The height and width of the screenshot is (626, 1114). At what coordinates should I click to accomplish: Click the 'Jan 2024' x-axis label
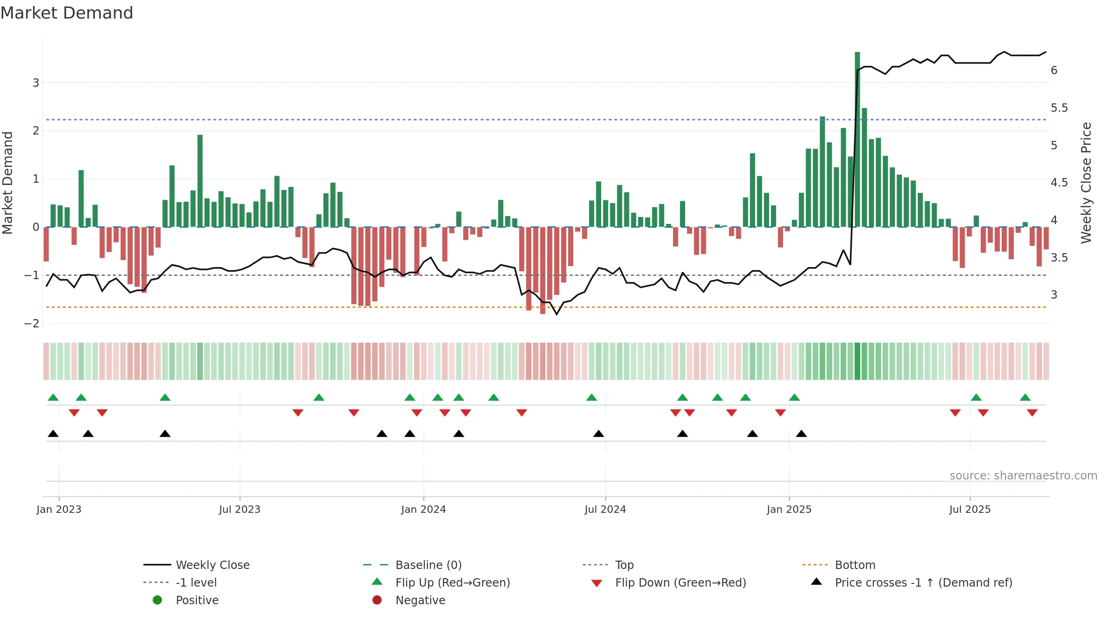(423, 510)
